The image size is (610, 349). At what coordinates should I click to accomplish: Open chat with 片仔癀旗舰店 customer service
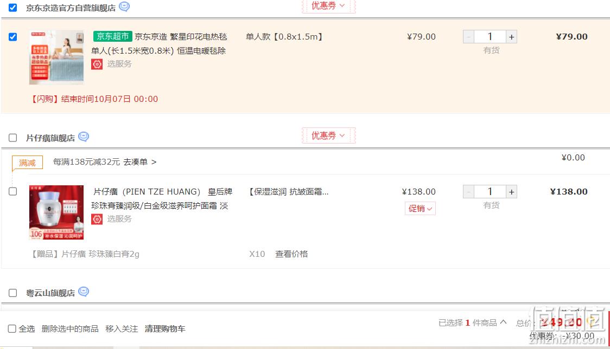[84, 137]
